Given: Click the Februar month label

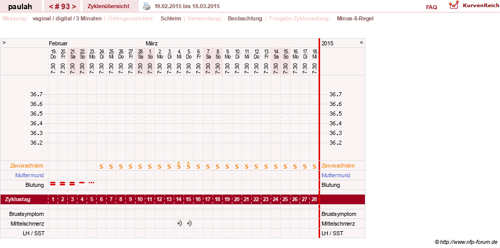Looking at the screenshot, I should tap(58, 43).
